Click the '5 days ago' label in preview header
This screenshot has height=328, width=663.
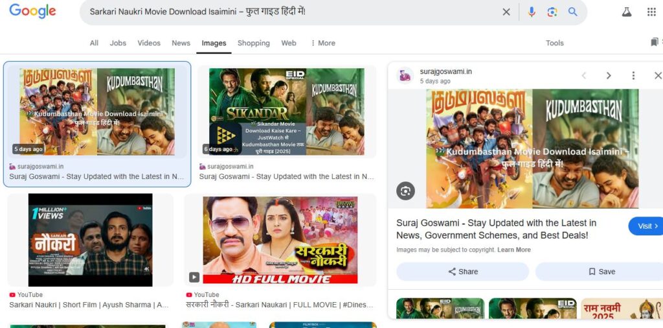pos(435,81)
